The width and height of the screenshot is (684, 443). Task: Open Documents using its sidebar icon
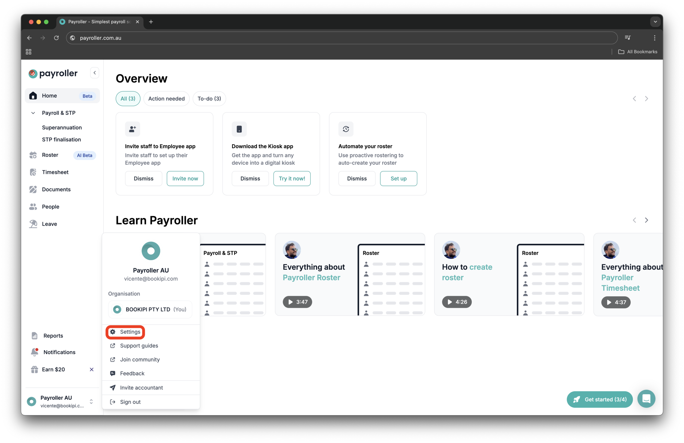33,189
